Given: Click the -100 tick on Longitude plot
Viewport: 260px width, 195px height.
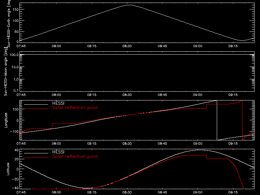Looking at the screenshot, I should tap(15, 131).
